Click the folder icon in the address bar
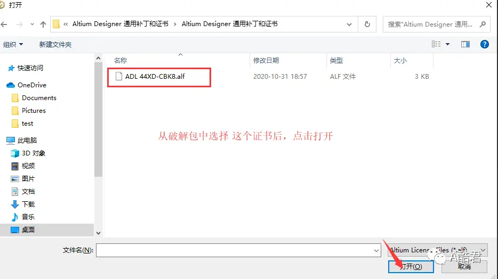 (56, 24)
